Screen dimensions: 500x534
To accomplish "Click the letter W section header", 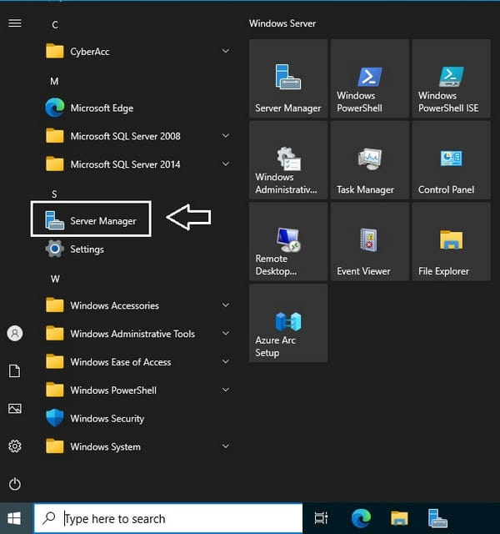I will pyautogui.click(x=55, y=279).
